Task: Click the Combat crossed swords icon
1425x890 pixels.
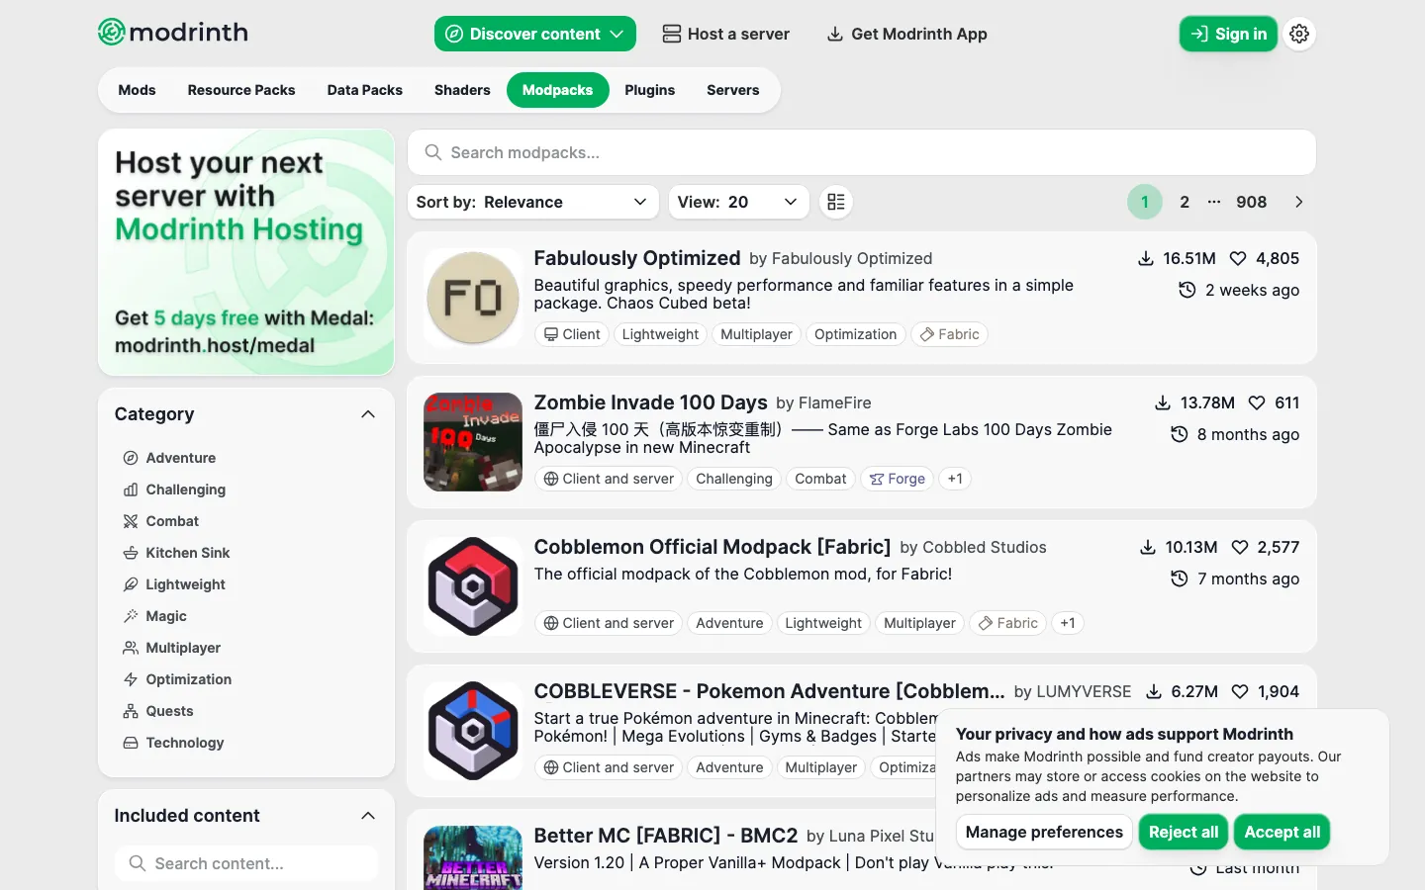Action: point(131,521)
